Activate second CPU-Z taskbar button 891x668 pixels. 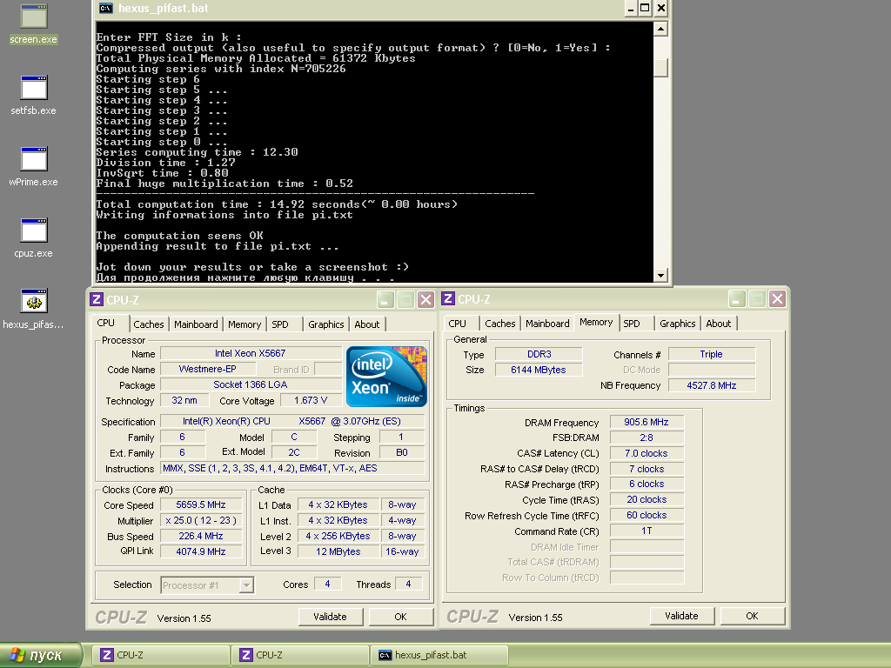coord(300,655)
